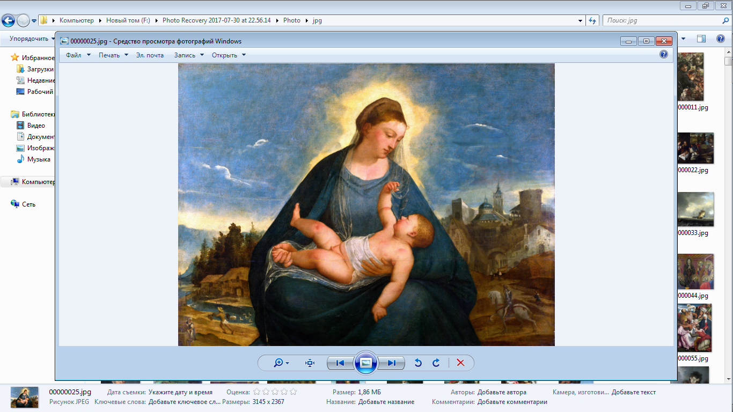Click the details pane thumbnail of 00000025.jpg

25,397
